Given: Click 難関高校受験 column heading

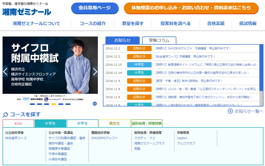Looking at the screenshot, I should (101, 133).
